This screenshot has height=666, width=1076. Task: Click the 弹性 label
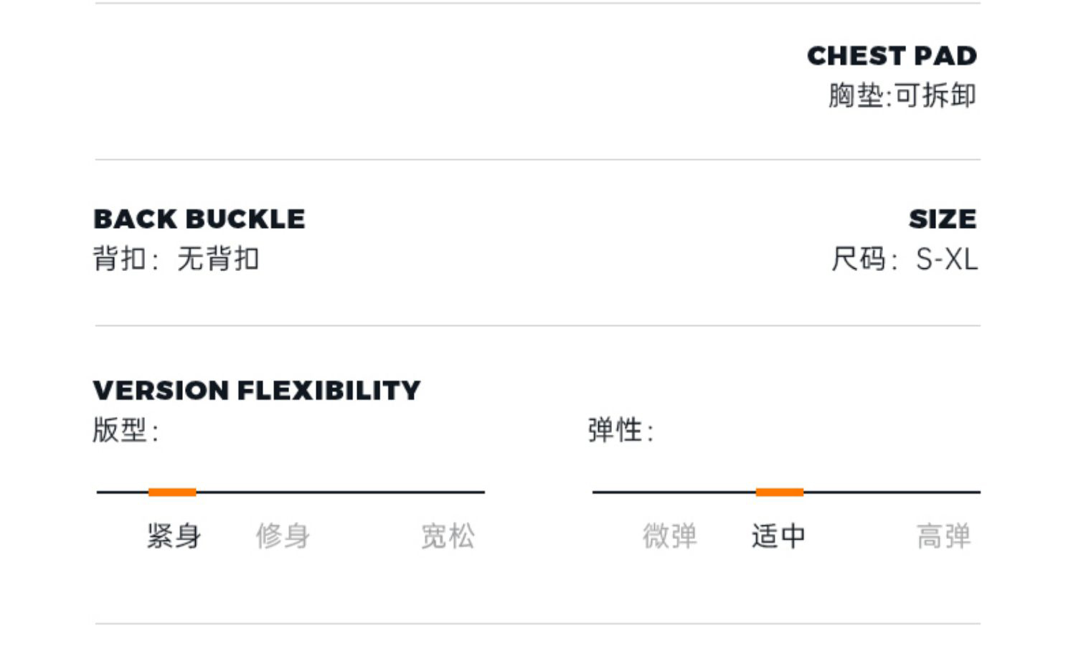coord(615,430)
